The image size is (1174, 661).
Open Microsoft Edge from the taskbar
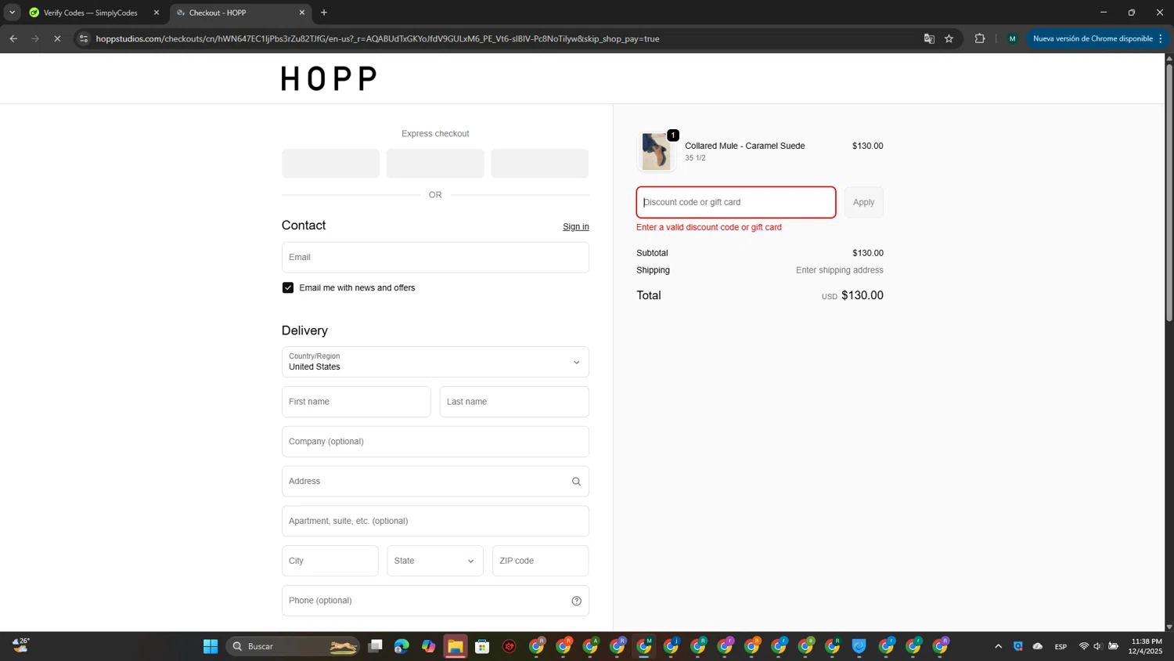(402, 646)
